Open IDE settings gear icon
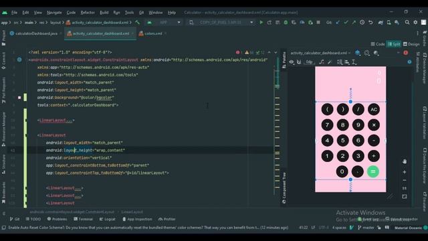 (x=415, y=22)
